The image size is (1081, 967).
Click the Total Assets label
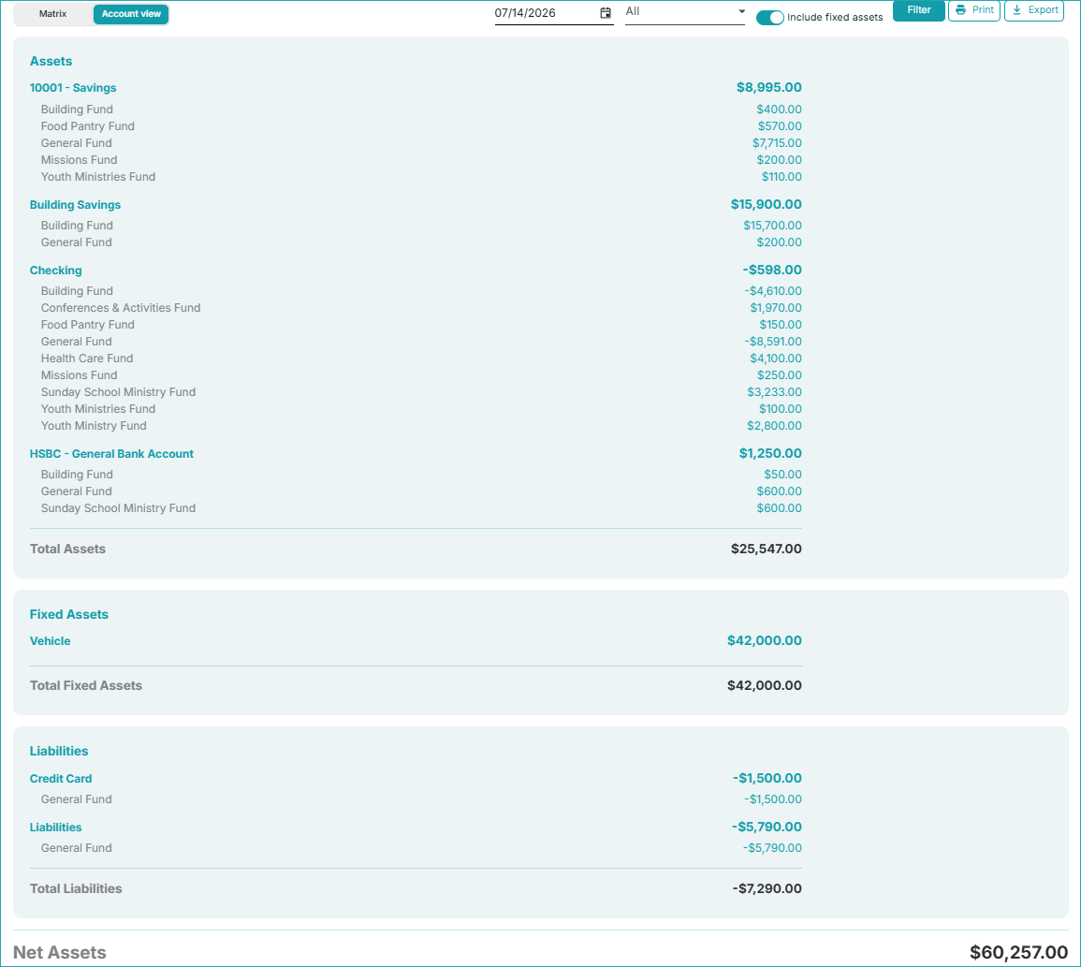(x=67, y=549)
